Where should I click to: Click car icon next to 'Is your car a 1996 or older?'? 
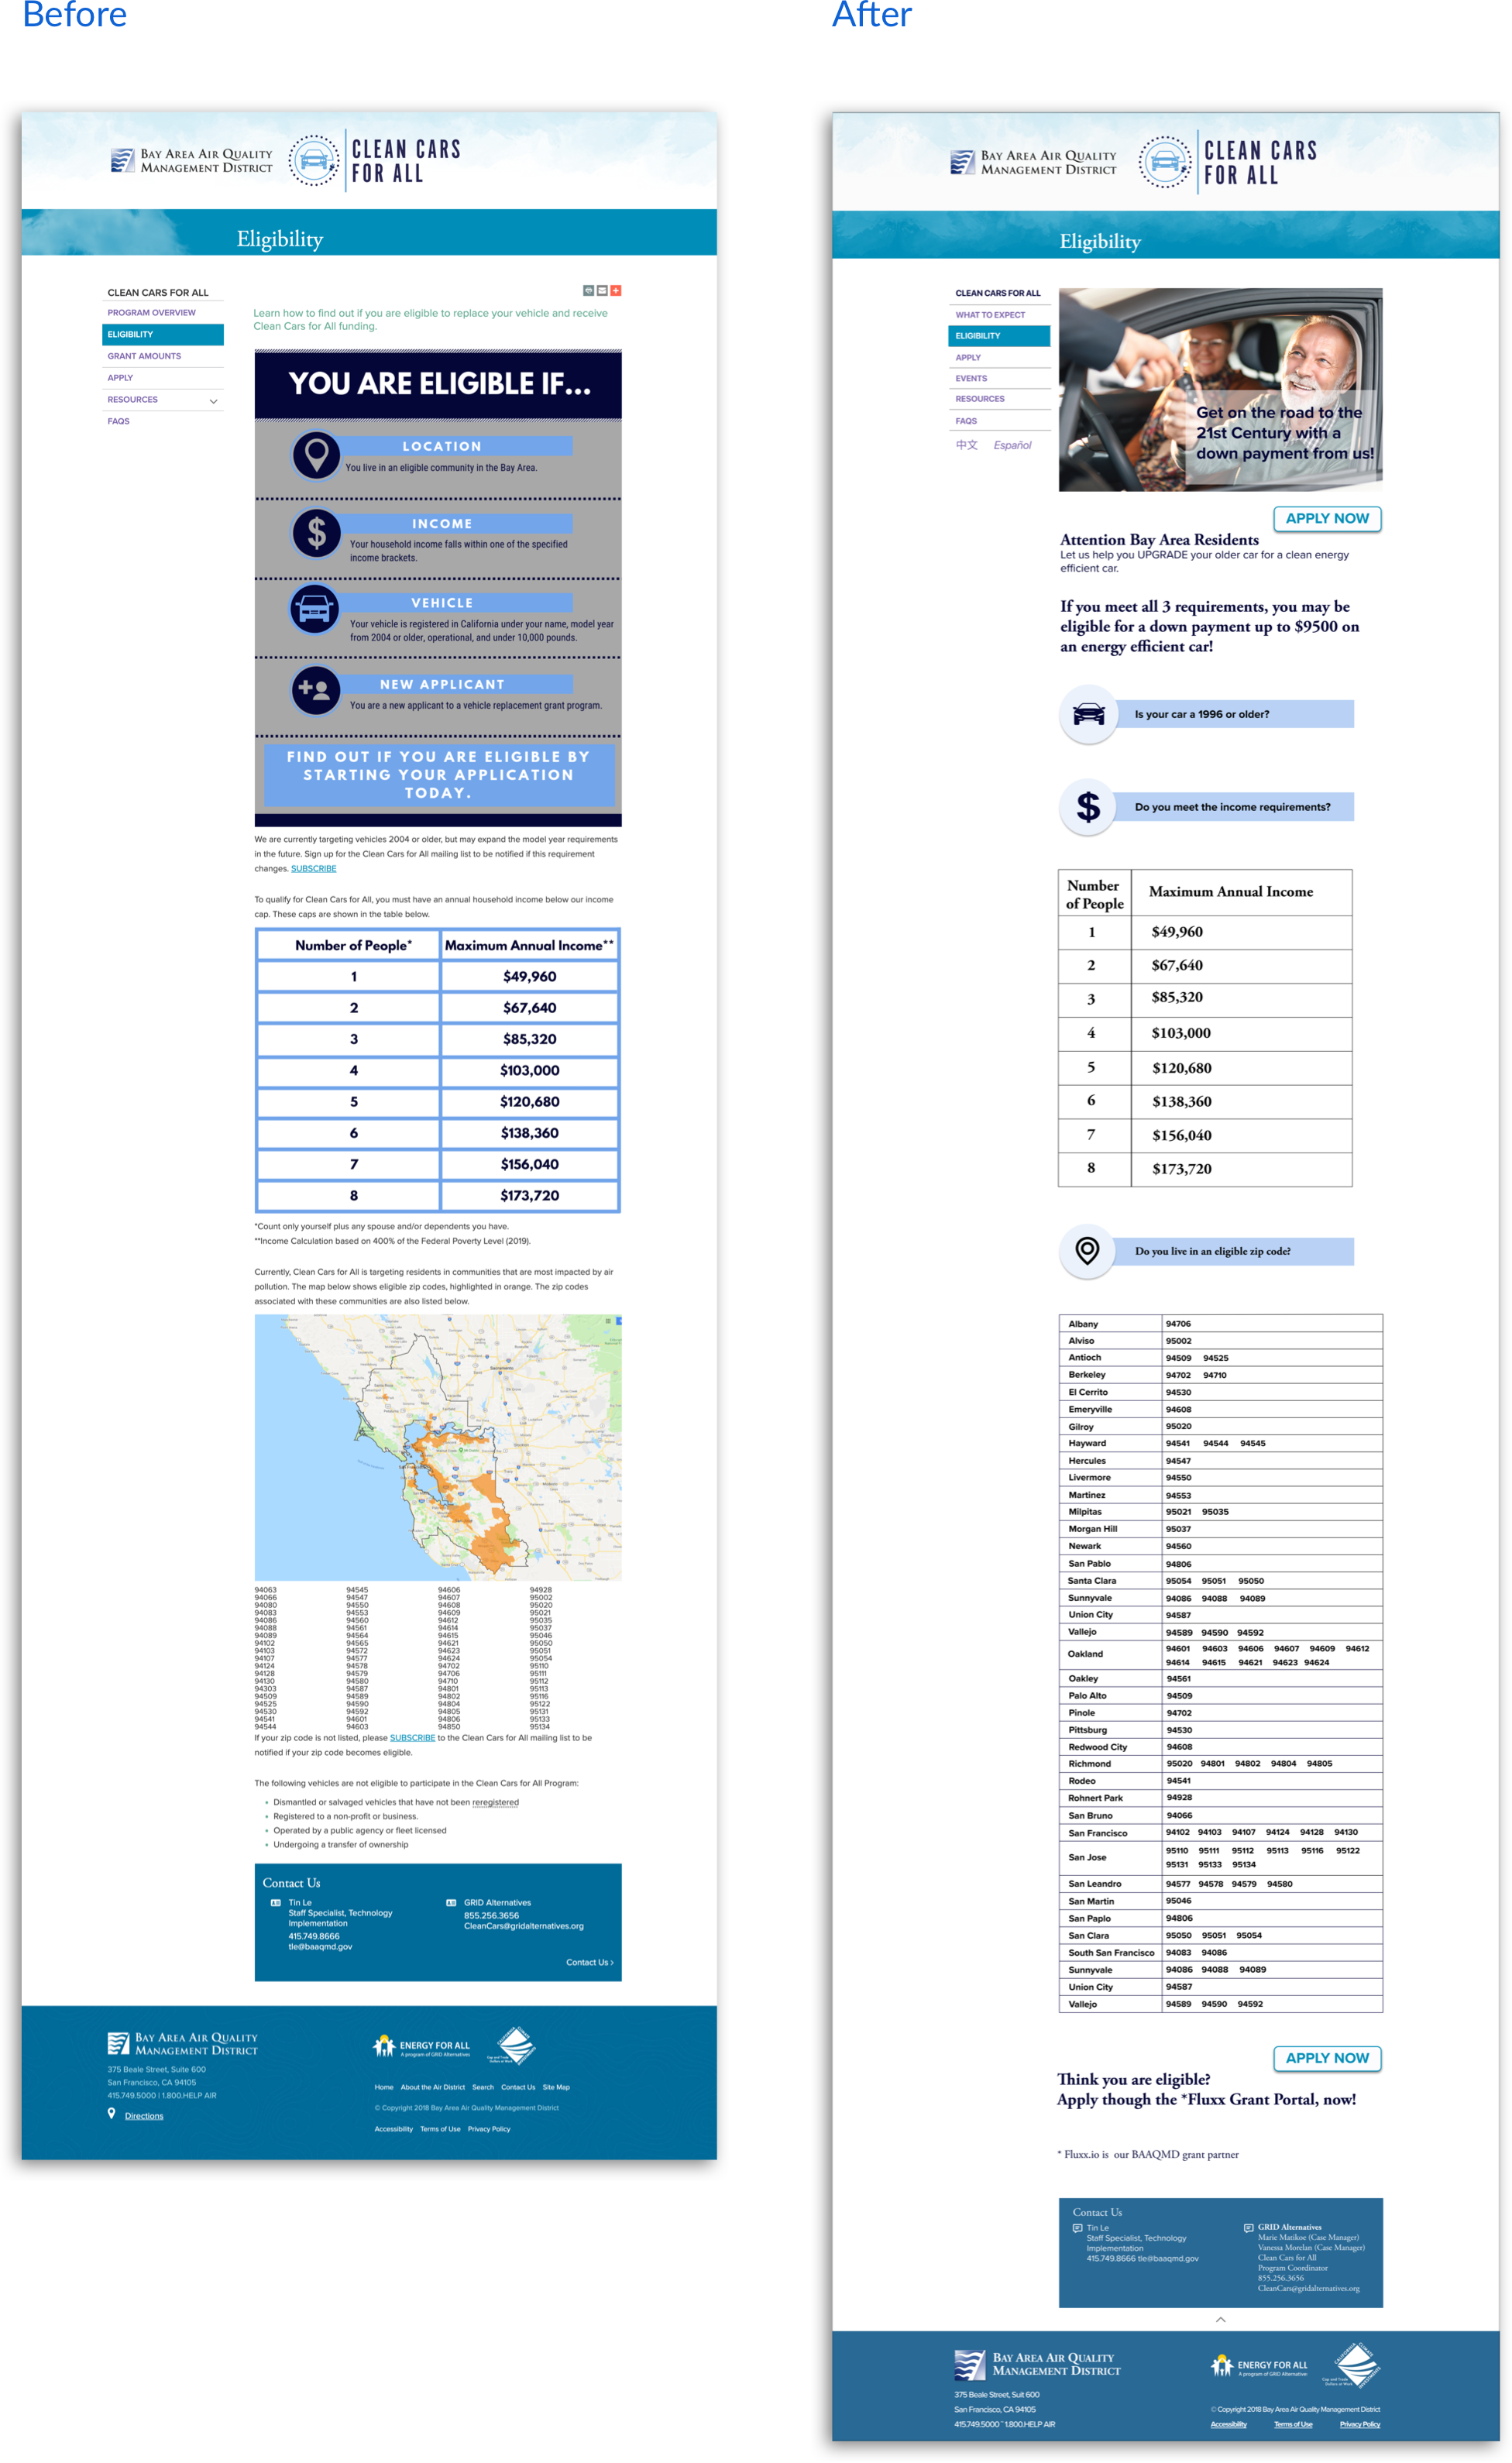tap(1088, 713)
